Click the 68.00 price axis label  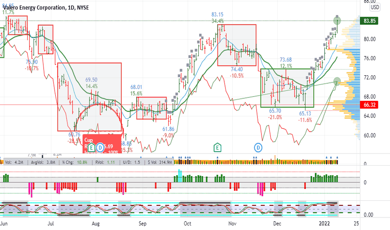pyautogui.click(x=369, y=97)
